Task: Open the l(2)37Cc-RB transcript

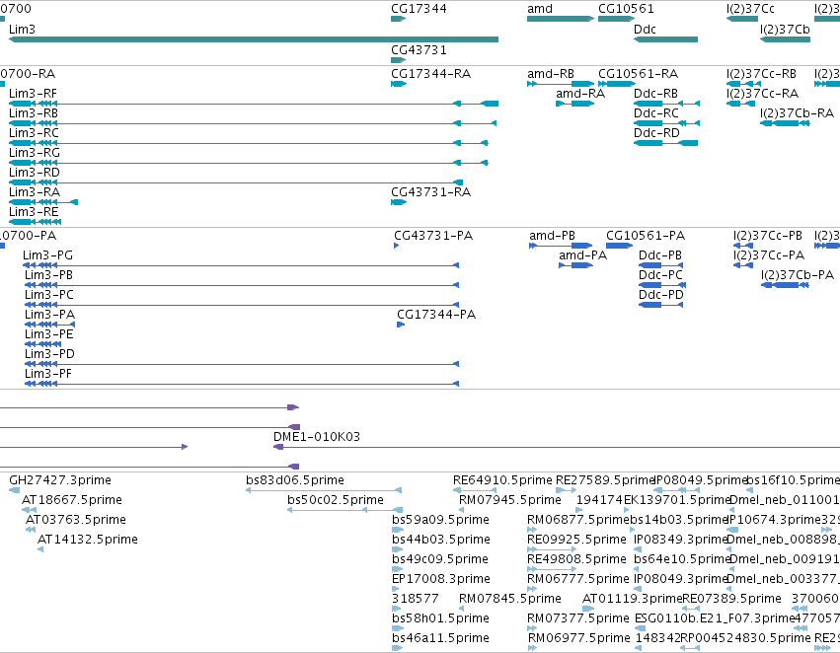Action: point(743,84)
